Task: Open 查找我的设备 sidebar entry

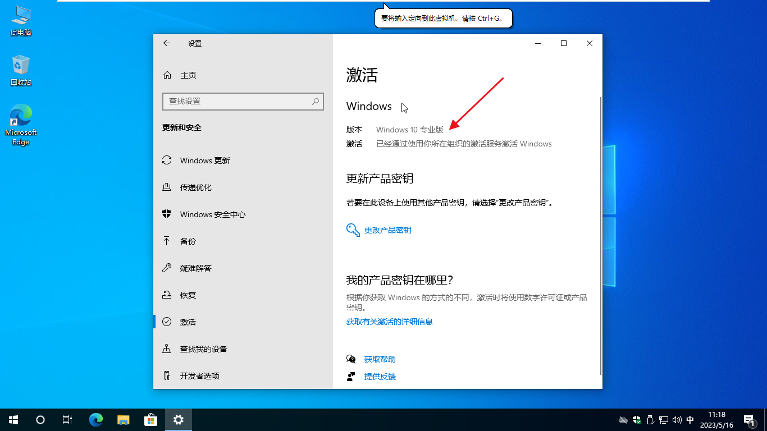Action: click(x=243, y=349)
